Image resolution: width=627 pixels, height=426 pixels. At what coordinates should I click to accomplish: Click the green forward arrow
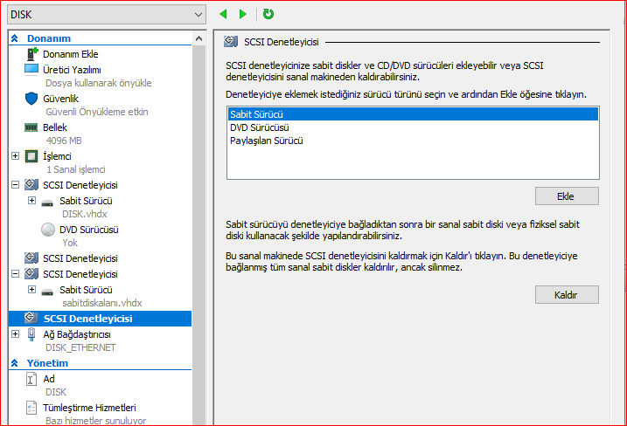pyautogui.click(x=243, y=14)
